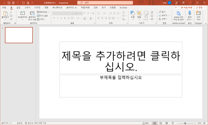
Task: Toggle Strikethrough text button
Action: point(68,18)
